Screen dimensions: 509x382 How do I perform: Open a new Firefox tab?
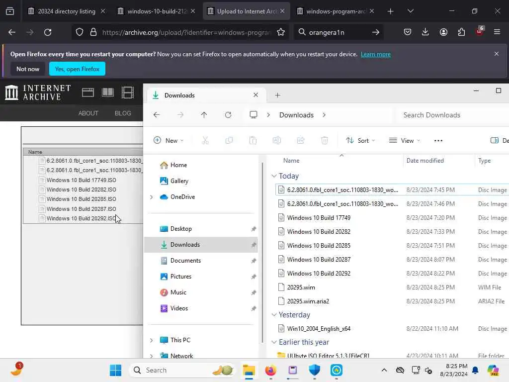(x=391, y=11)
